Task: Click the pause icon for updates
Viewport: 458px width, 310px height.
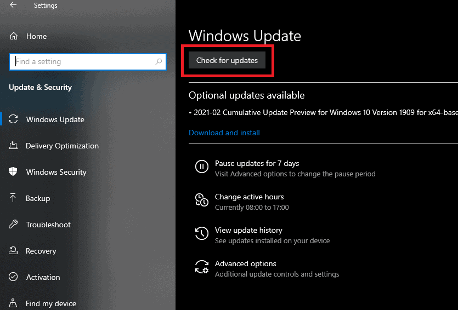Action: (201, 167)
